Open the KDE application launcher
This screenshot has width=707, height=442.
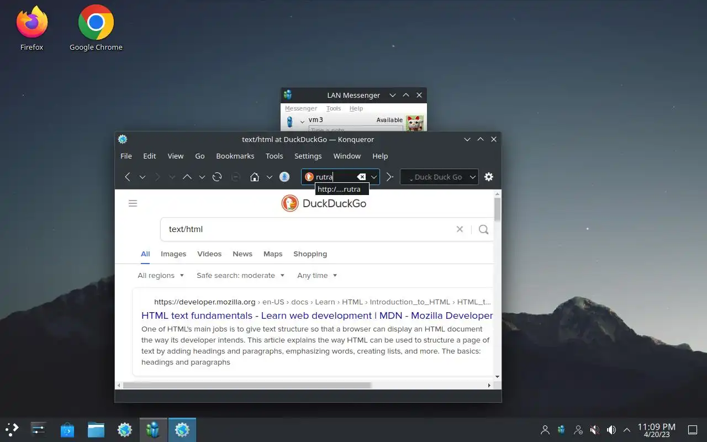(12, 429)
